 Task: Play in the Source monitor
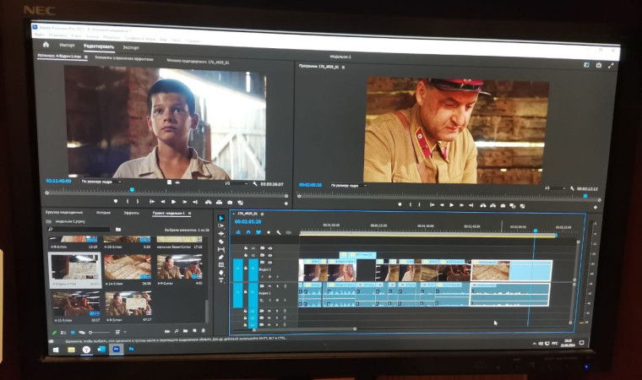174,202
